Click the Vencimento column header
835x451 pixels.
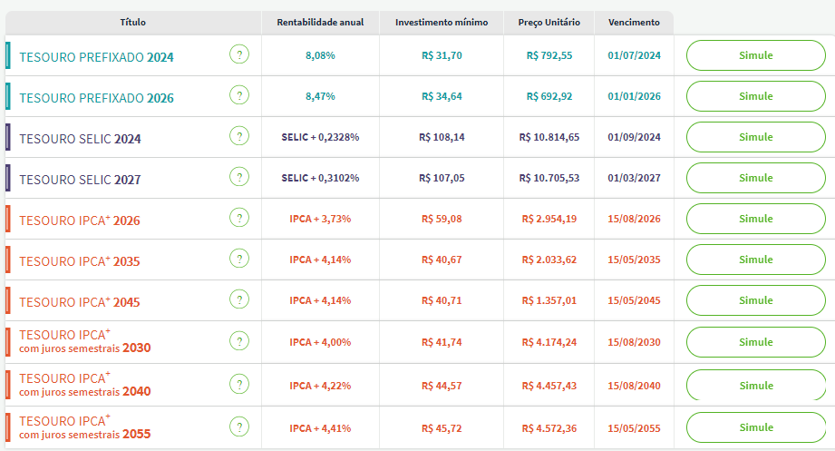(x=634, y=22)
